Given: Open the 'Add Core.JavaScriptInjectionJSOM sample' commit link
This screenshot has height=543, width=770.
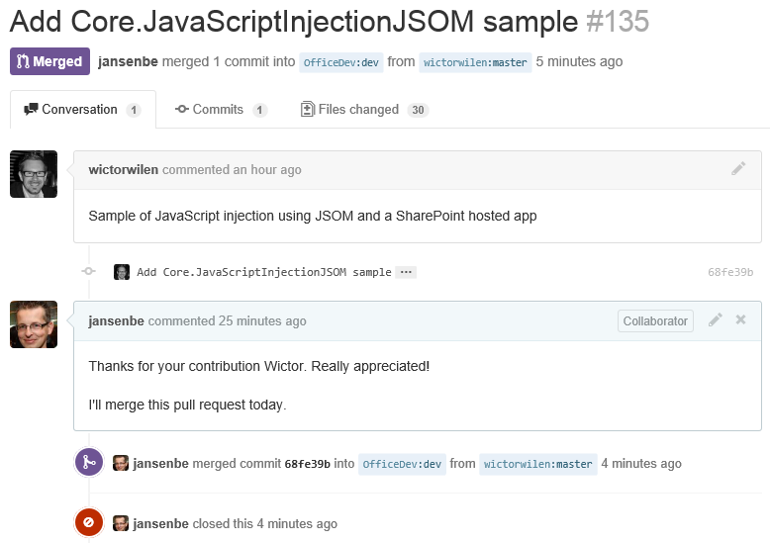Looking at the screenshot, I should coord(263,272).
